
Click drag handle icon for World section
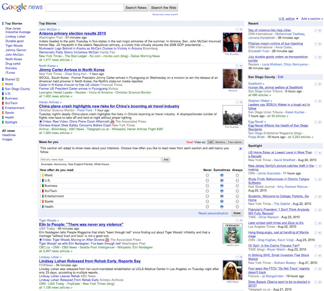40,175
